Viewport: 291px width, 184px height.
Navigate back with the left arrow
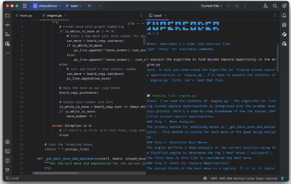click(90, 6)
